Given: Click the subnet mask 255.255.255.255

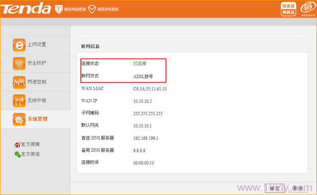Looking at the screenshot, I should click(x=148, y=114).
